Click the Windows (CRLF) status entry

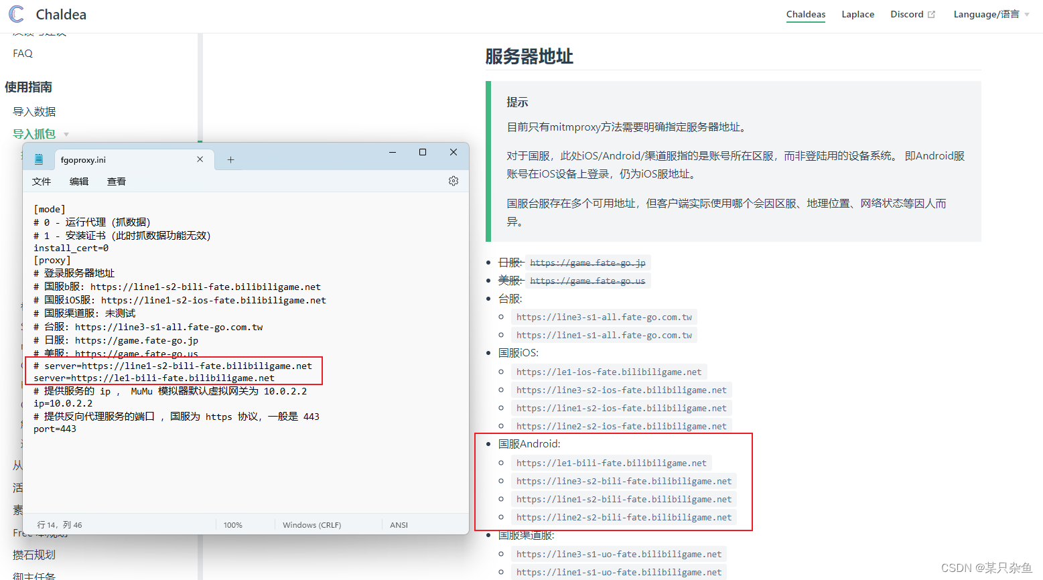(x=312, y=525)
